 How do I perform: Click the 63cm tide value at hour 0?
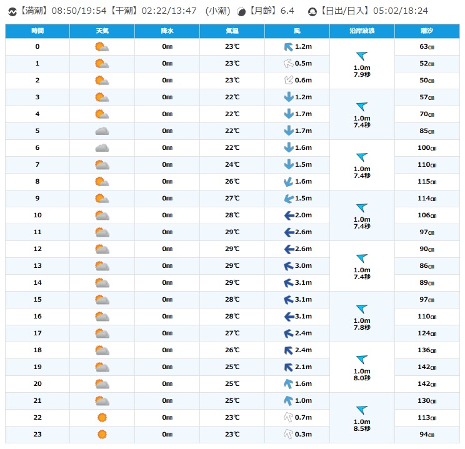click(427, 47)
